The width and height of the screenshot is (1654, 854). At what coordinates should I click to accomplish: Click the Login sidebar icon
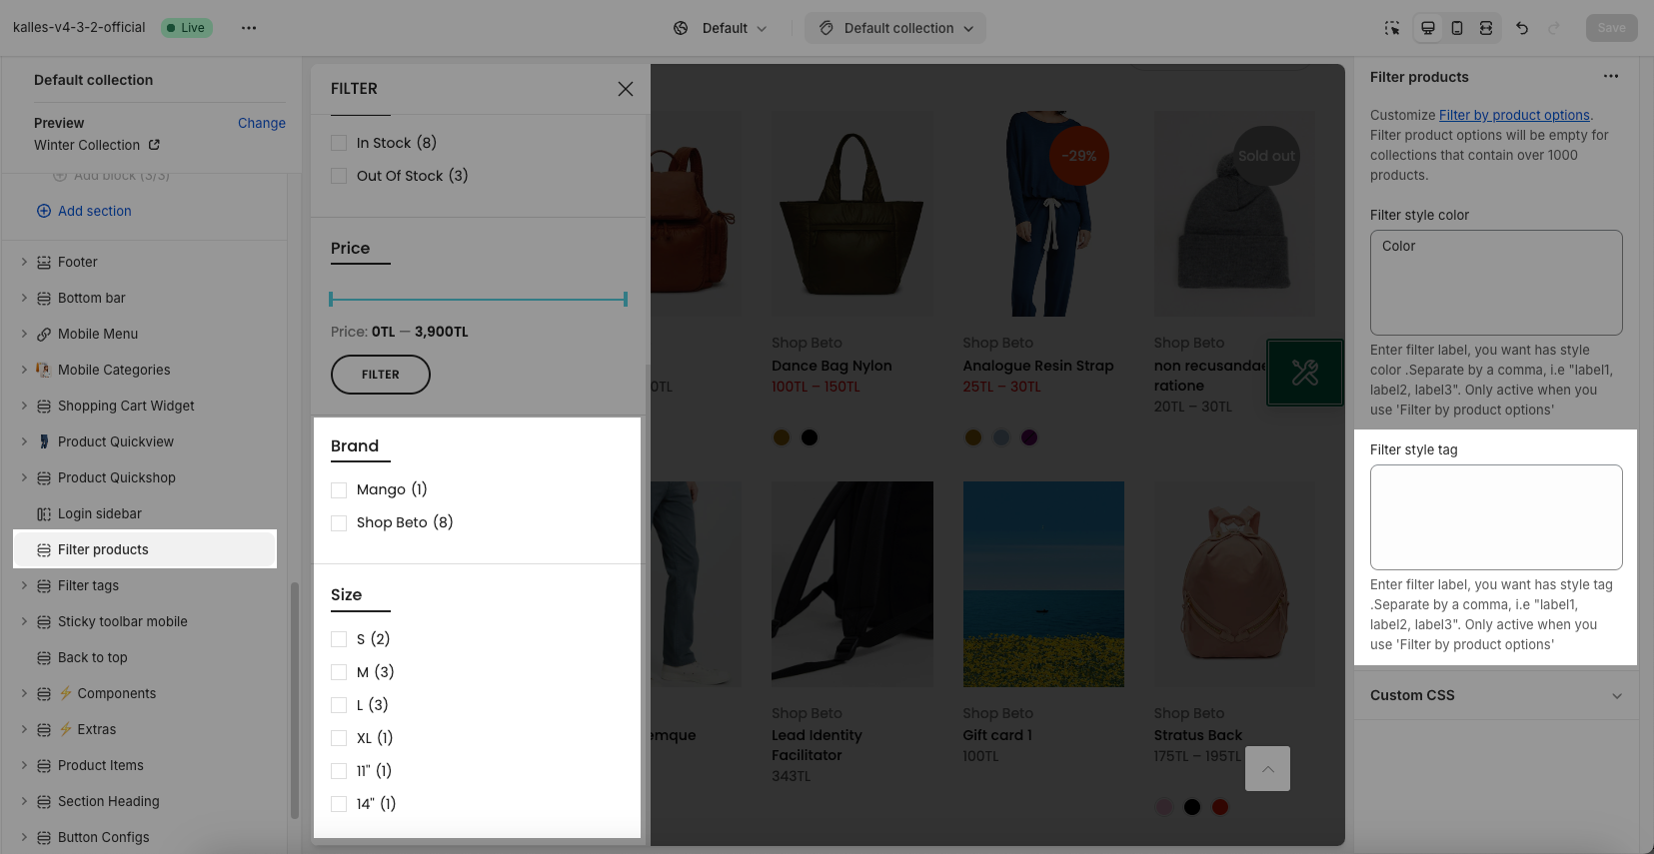tap(44, 513)
